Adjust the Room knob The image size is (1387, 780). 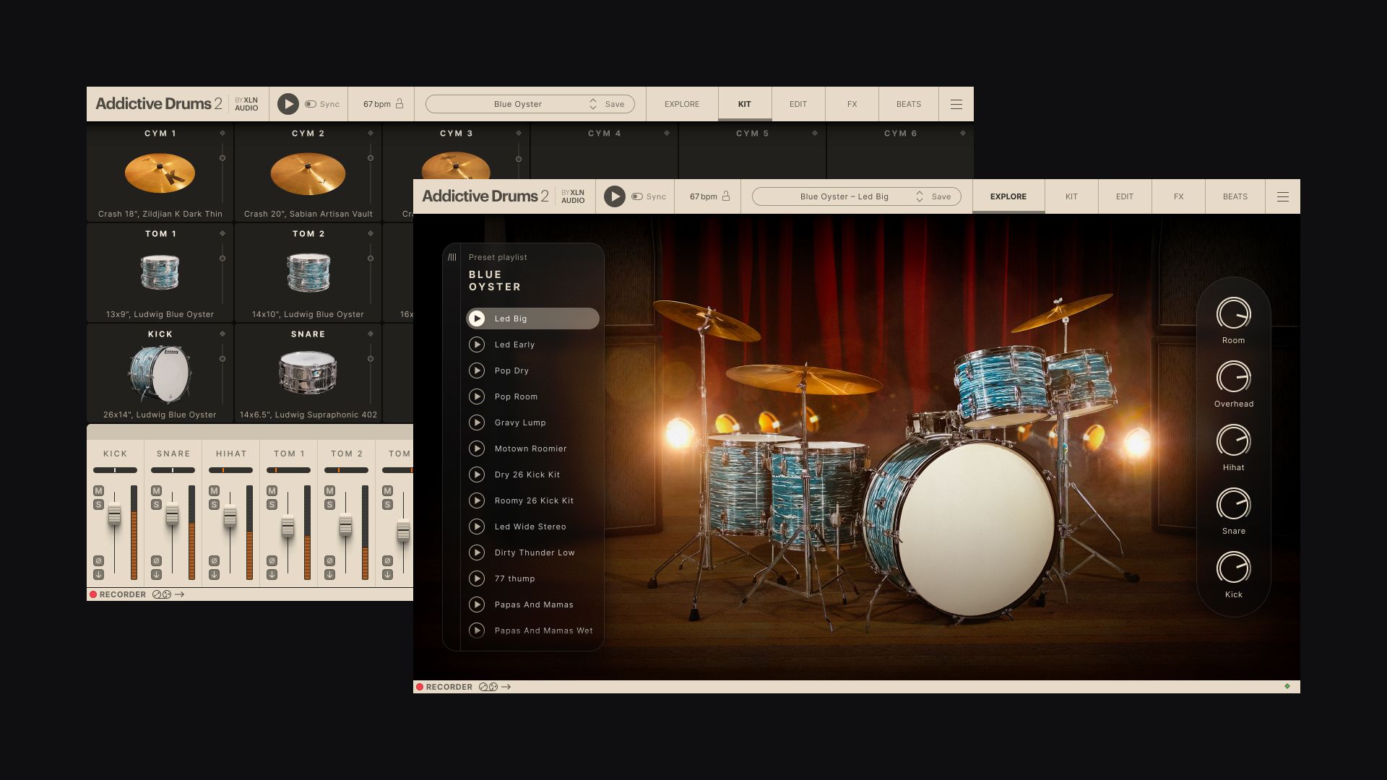click(x=1234, y=314)
